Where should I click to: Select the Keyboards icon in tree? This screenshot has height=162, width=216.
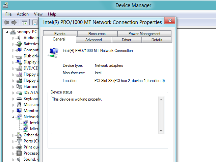[19, 99]
